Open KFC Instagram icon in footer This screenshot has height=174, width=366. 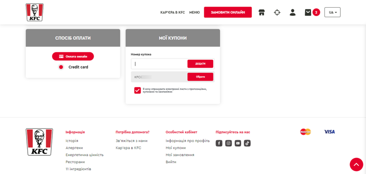pos(228,143)
